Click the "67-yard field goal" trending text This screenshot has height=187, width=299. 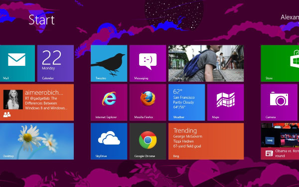(187, 146)
